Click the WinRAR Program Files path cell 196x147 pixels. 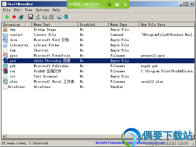coord(167,71)
